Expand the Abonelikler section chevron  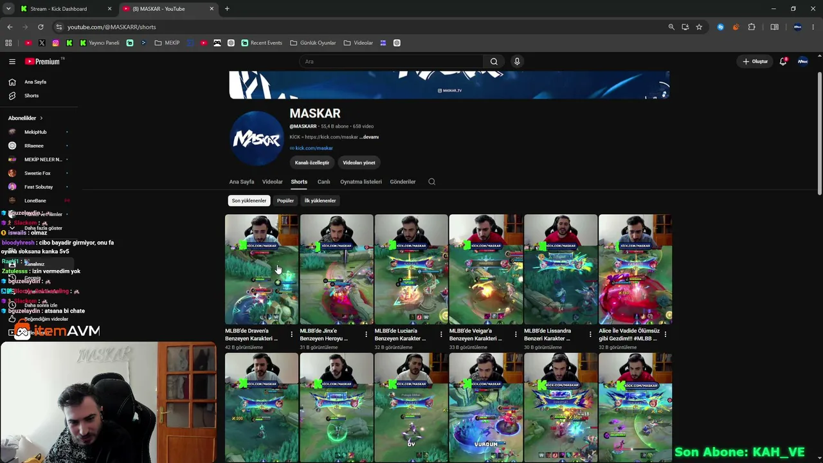41,118
